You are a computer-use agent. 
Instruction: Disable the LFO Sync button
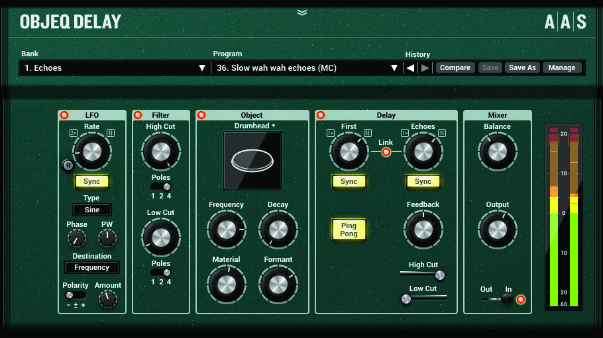pos(92,181)
